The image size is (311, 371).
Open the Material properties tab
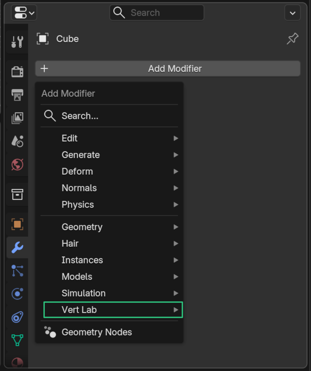[17, 361]
